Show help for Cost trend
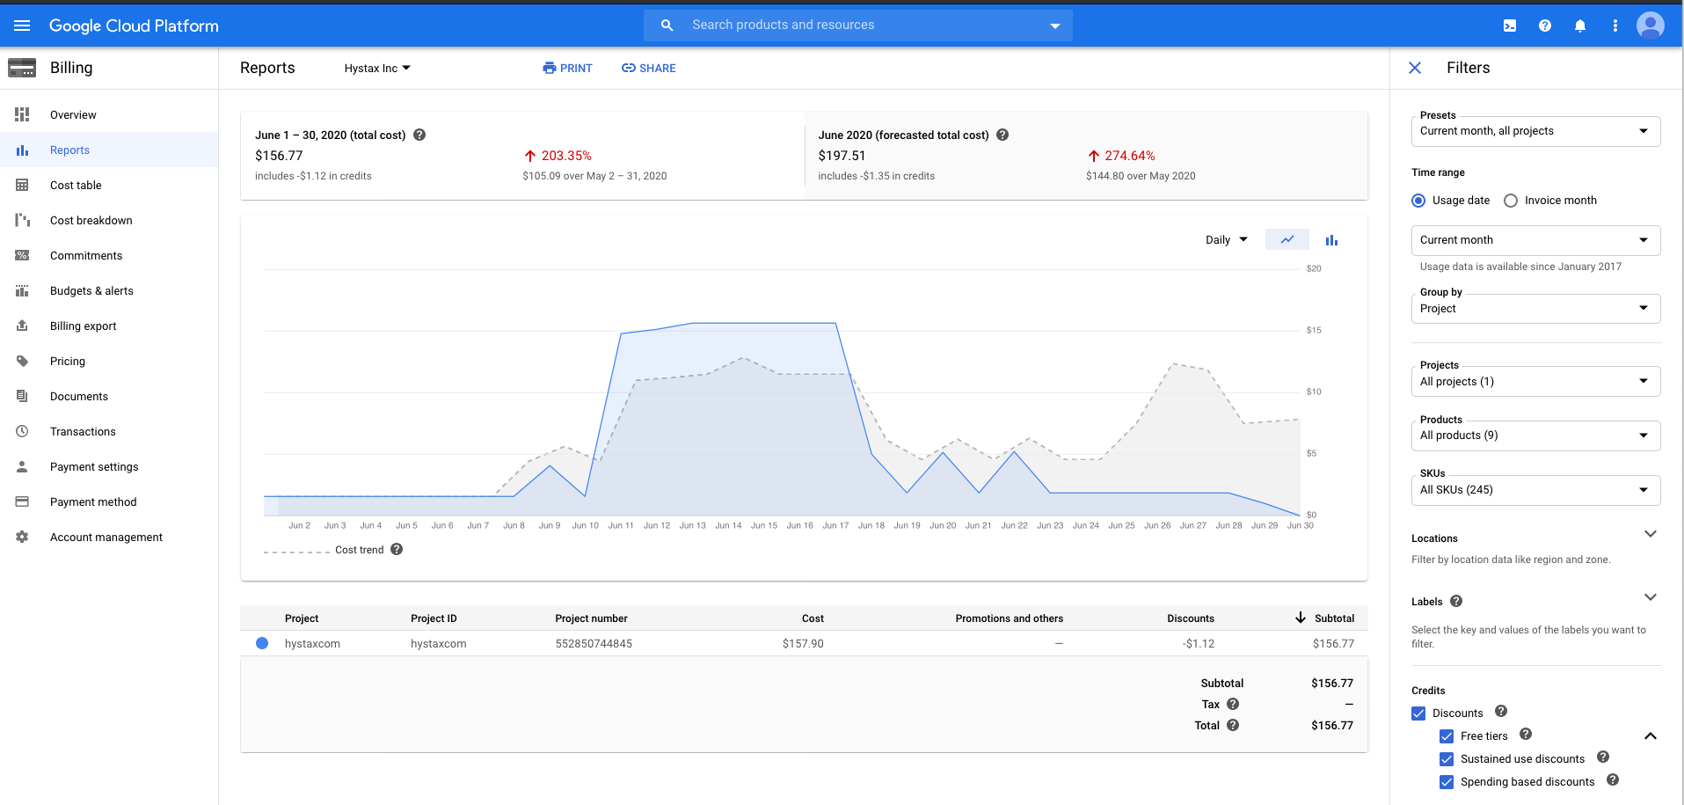Image resolution: width=1684 pixels, height=805 pixels. coord(397,549)
